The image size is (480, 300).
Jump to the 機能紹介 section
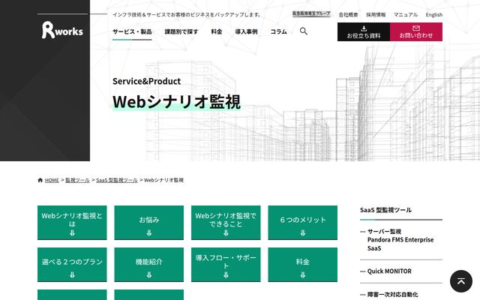coord(149,265)
